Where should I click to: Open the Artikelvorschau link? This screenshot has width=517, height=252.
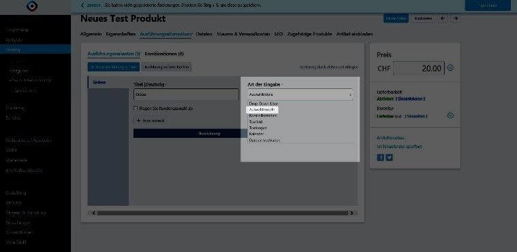[x=391, y=138]
